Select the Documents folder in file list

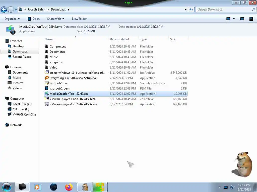(57, 52)
